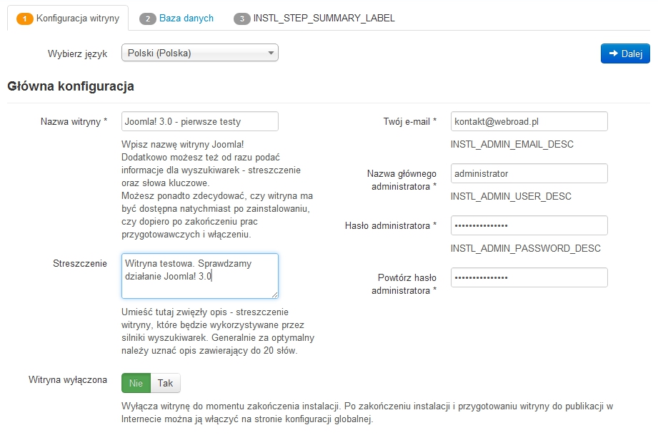Viewport: 658px width, 435px height.
Task: Open the INSTL_STEP_SUMMARY_LABEL tab
Action: (324, 19)
